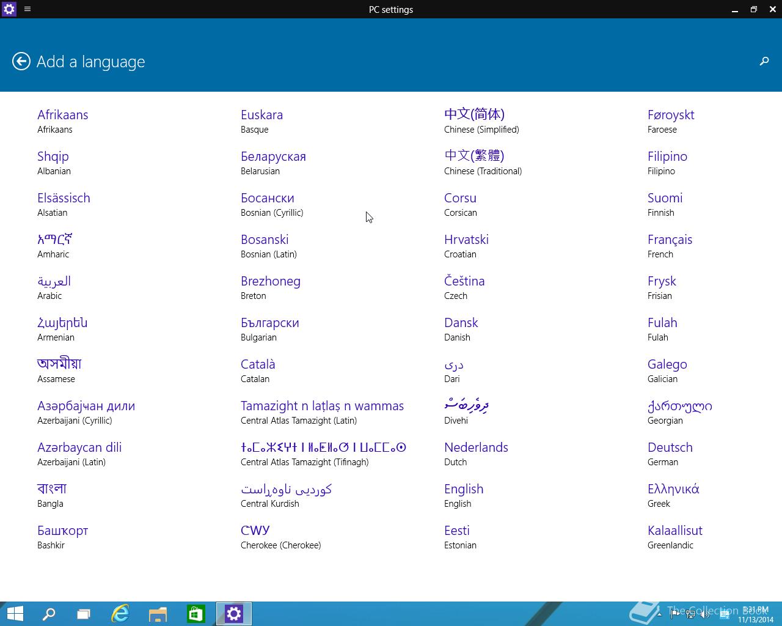Pick Frysk (Frisian) language
Screen dimensions: 782x626
tap(662, 287)
